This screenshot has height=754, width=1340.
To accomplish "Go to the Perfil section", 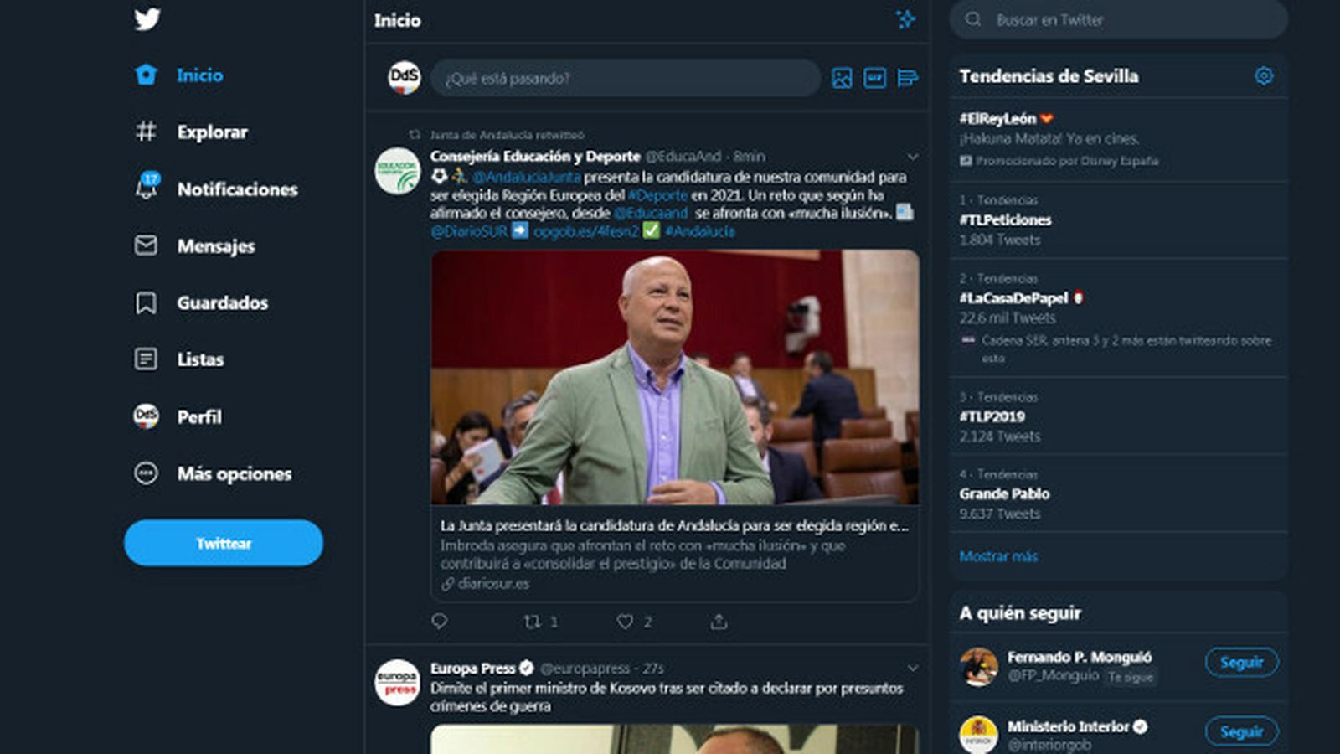I will (x=146, y=416).
